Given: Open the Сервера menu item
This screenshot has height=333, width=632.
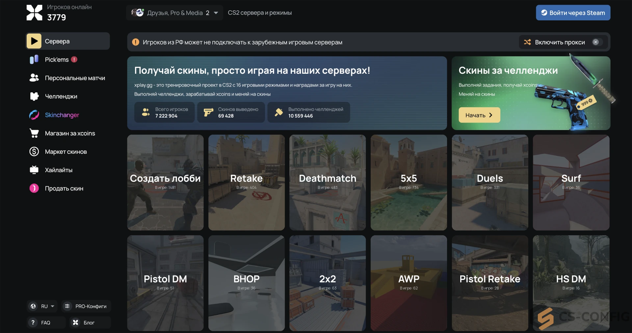Looking at the screenshot, I should click(x=68, y=41).
